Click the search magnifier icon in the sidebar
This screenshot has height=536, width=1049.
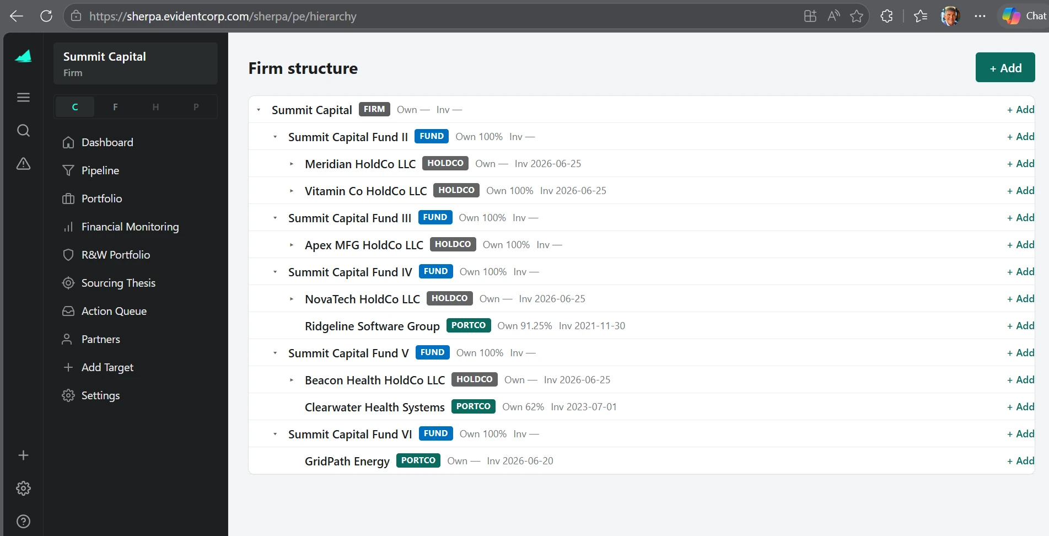click(23, 131)
